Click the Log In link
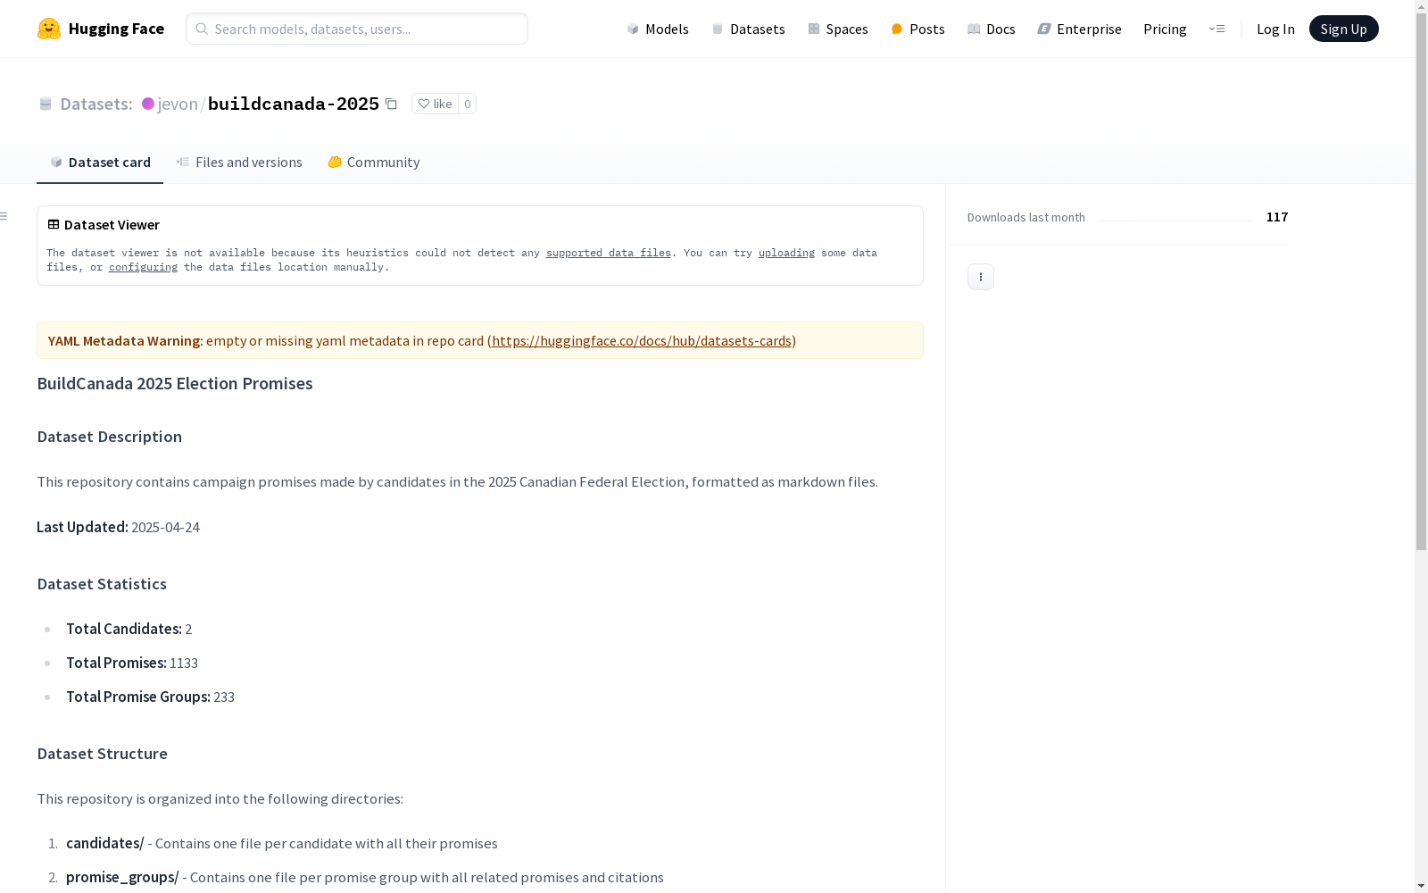1428x893 pixels. 1275,29
